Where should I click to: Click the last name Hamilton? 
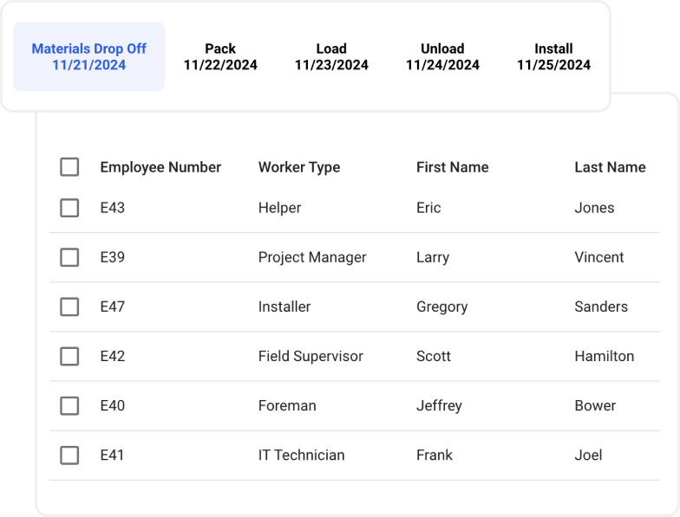click(x=604, y=357)
